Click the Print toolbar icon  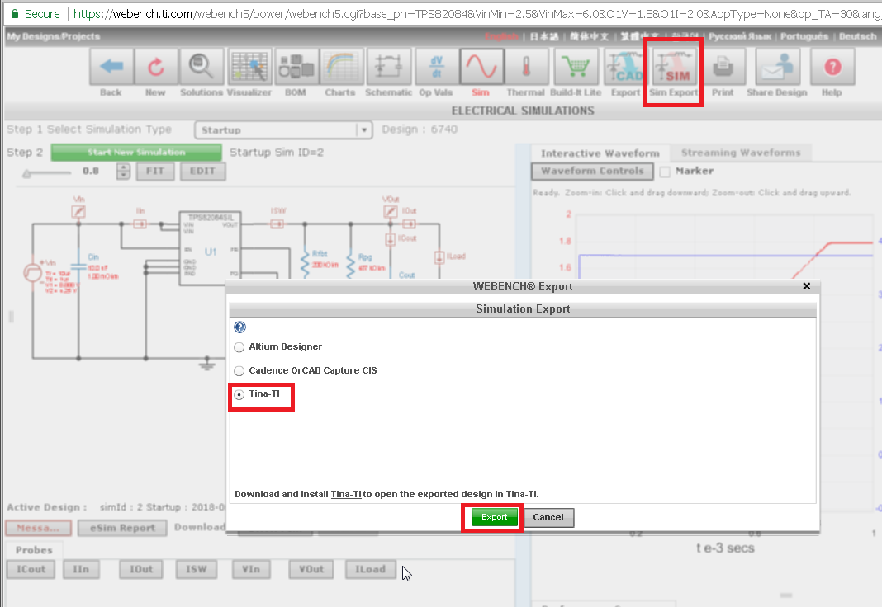pyautogui.click(x=723, y=67)
